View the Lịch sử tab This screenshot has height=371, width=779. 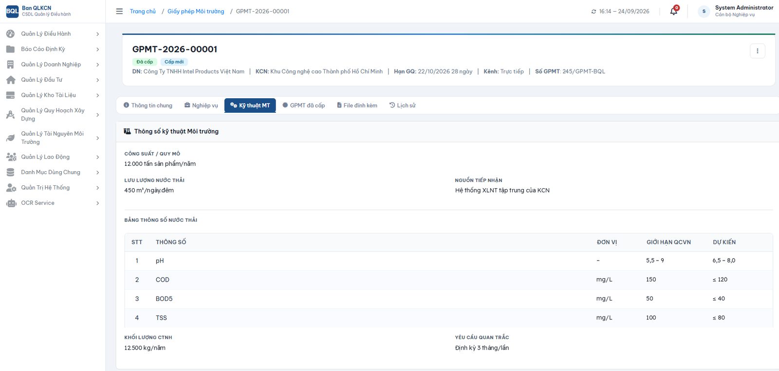402,106
